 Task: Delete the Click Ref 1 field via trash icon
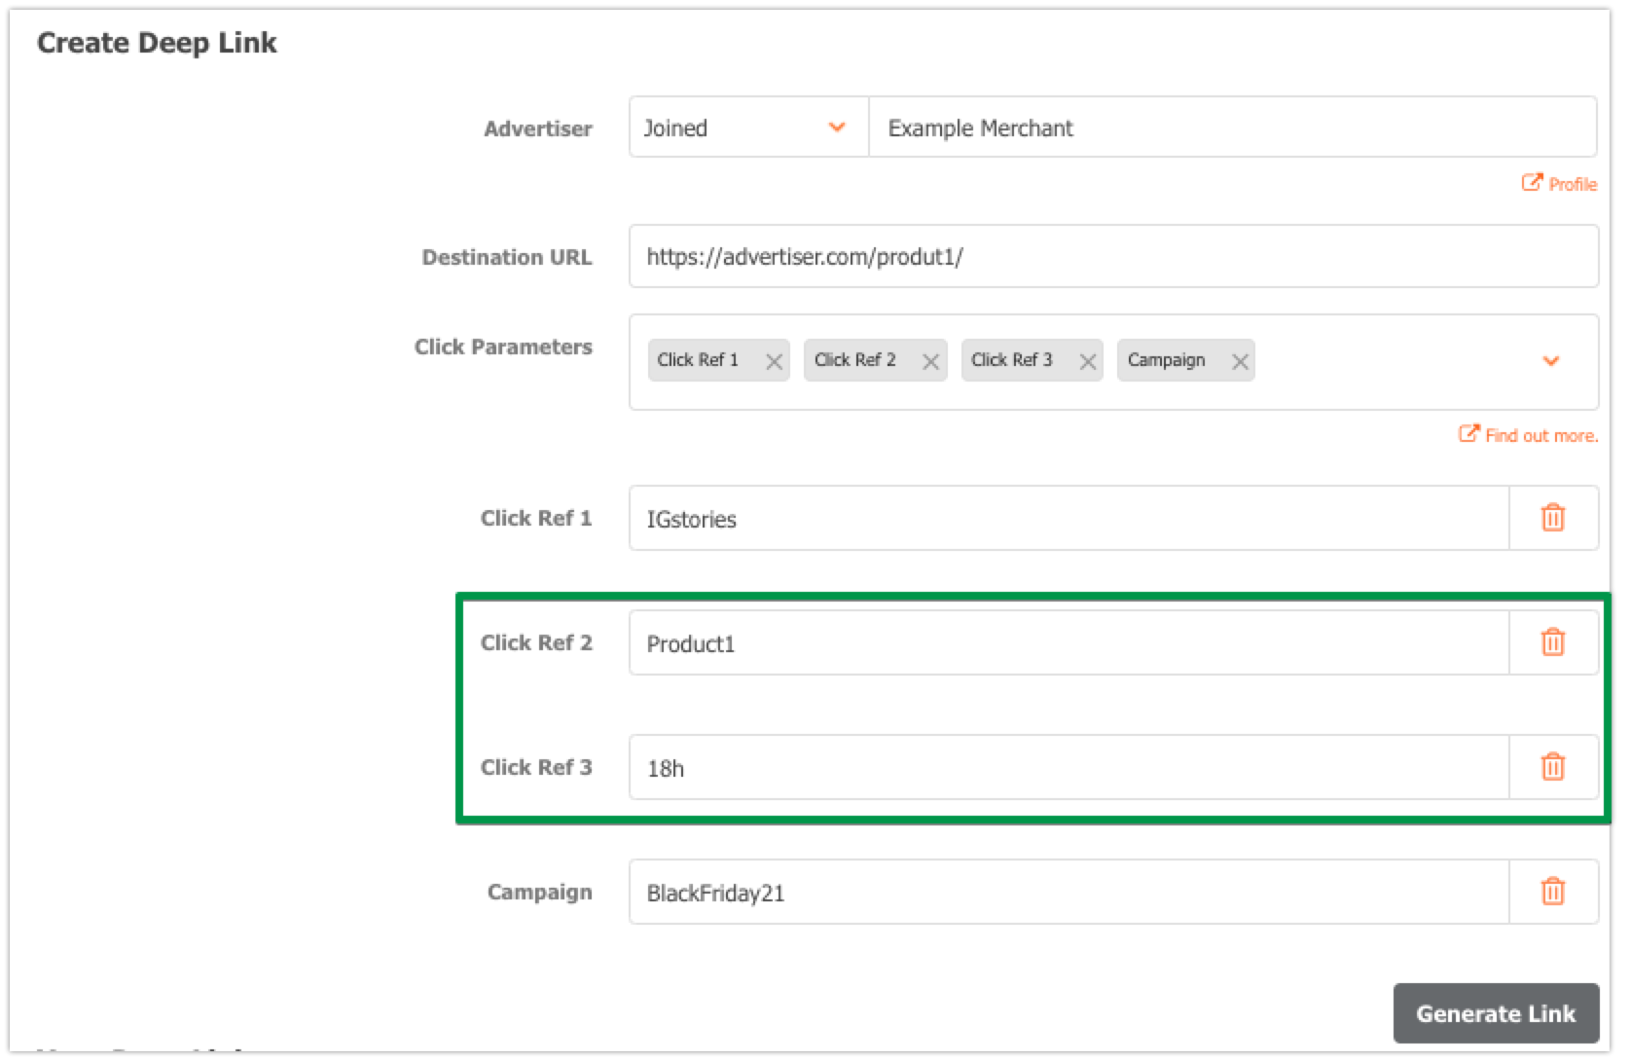pyautogui.click(x=1552, y=518)
